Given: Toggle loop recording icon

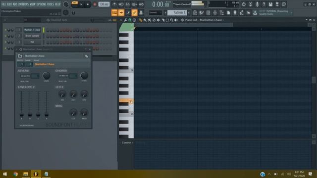Looking at the screenshot, I should tap(141, 4).
